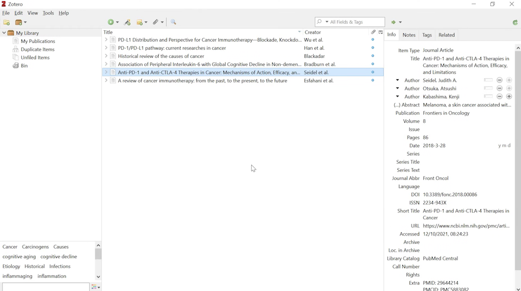521x291 pixels.
Task: Open Advanced Search magnifier icon
Action: coord(174,23)
